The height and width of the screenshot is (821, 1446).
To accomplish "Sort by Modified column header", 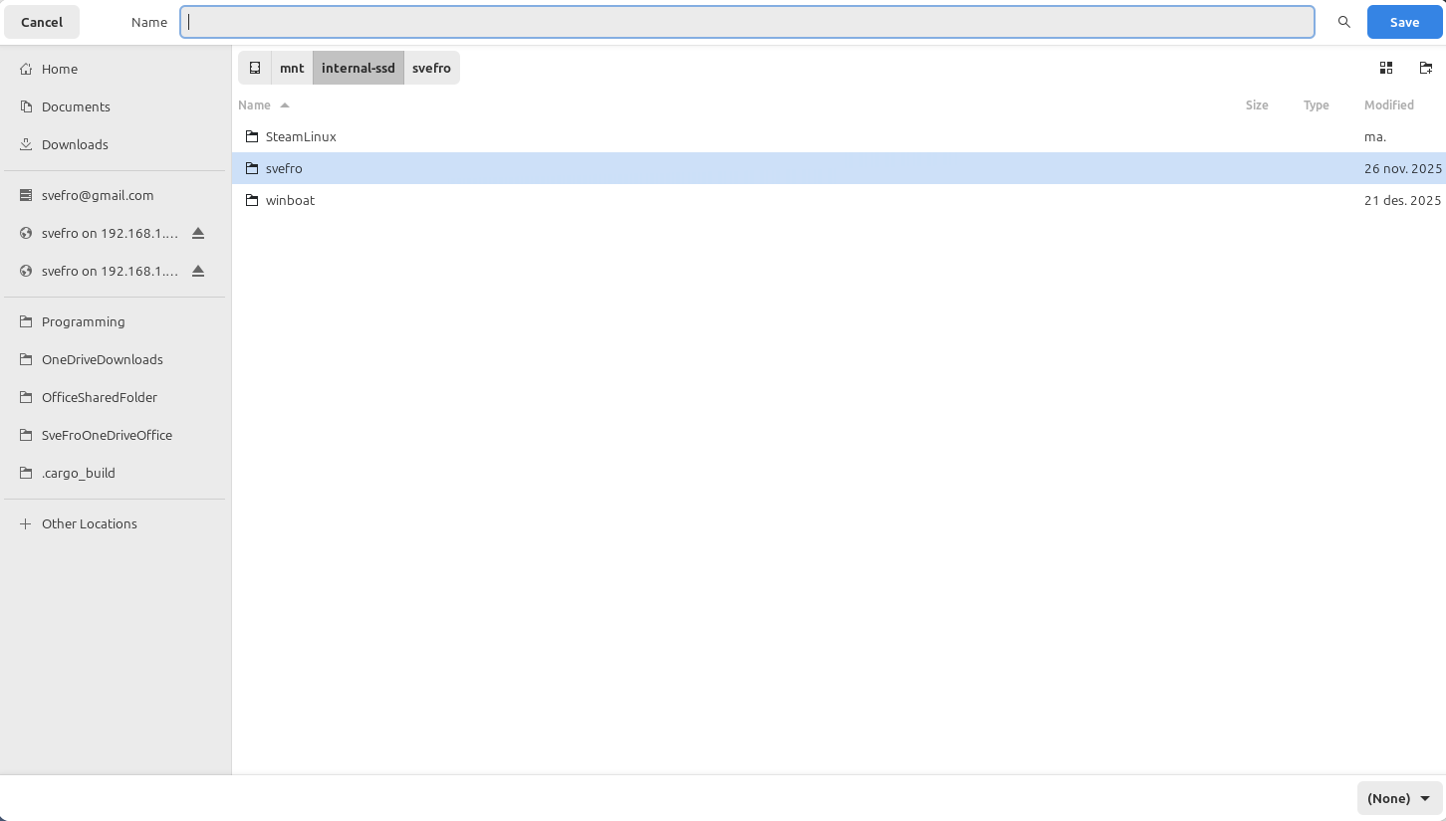I will (1388, 104).
